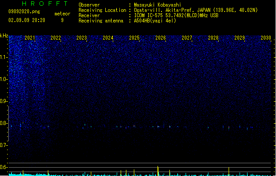Click the HROFFT title text
Screen dimensions: 276x176
pyautogui.click(x=45, y=4)
